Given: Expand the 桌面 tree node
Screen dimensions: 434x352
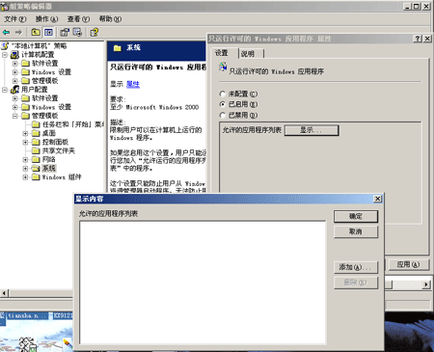Looking at the screenshot, I should (x=25, y=133).
